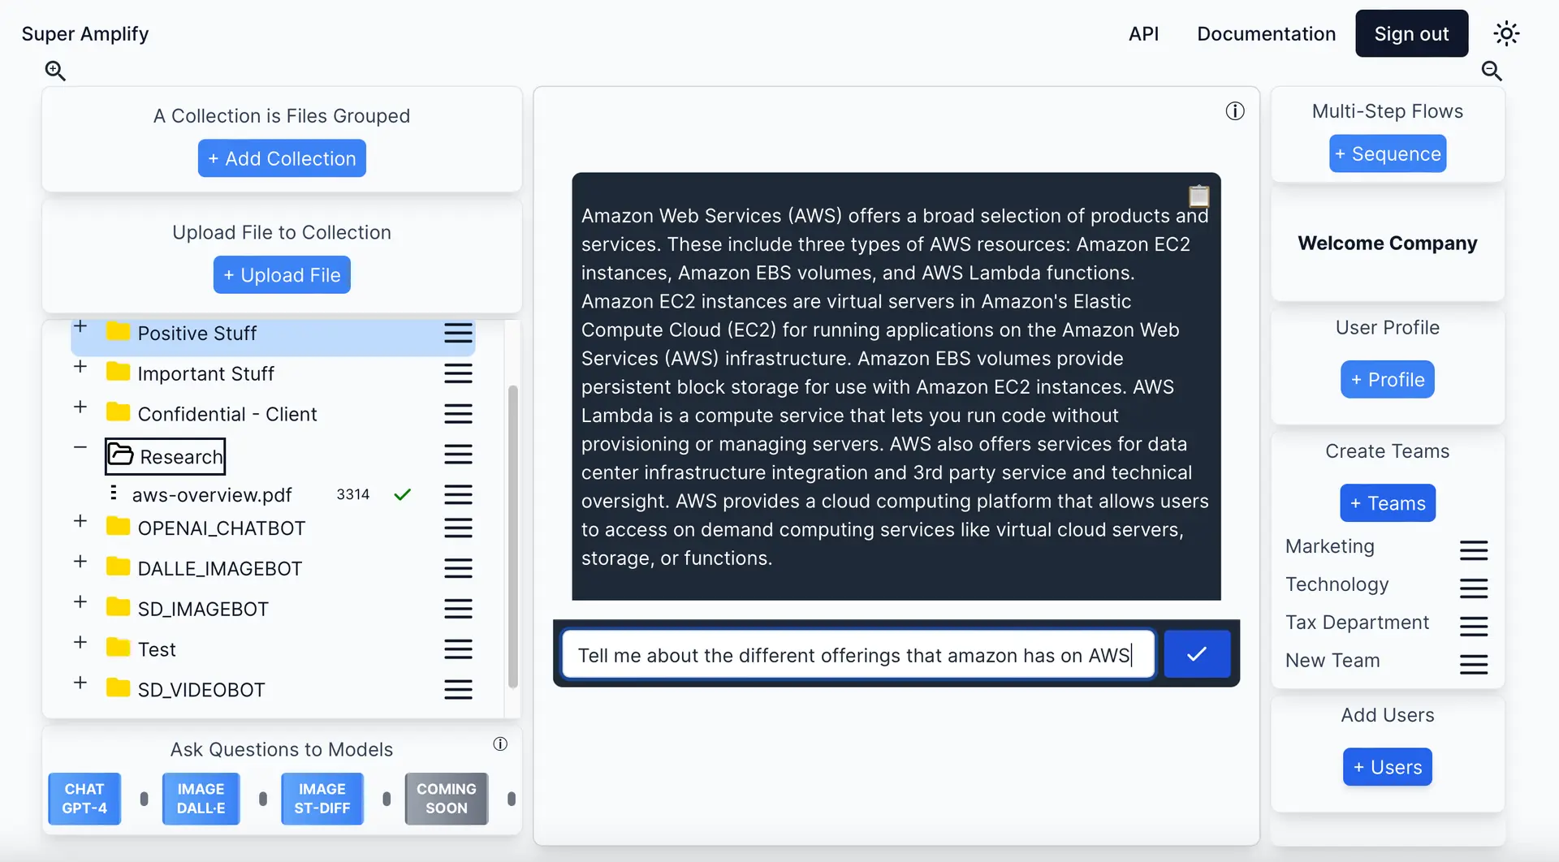1559x862 pixels.
Task: Open the hamburger menu for the Research folder
Action: (458, 454)
